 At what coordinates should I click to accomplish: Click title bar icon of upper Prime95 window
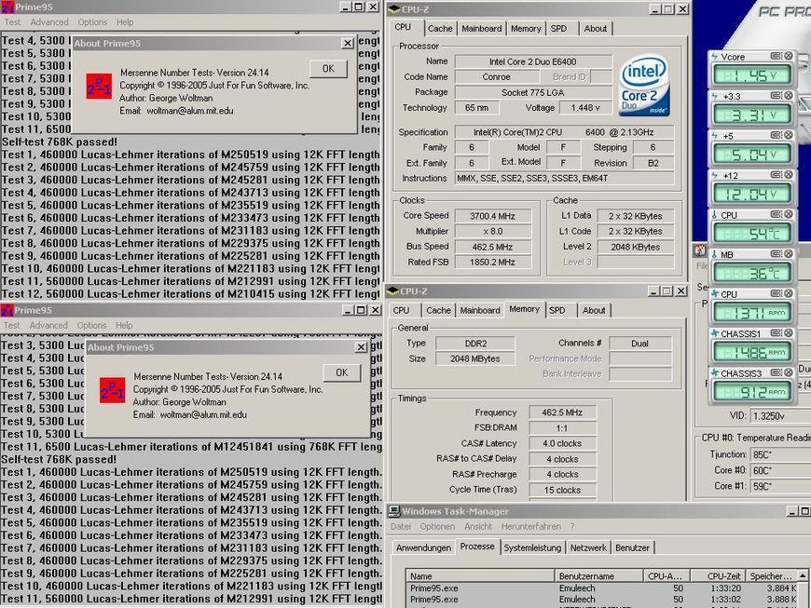(7, 7)
